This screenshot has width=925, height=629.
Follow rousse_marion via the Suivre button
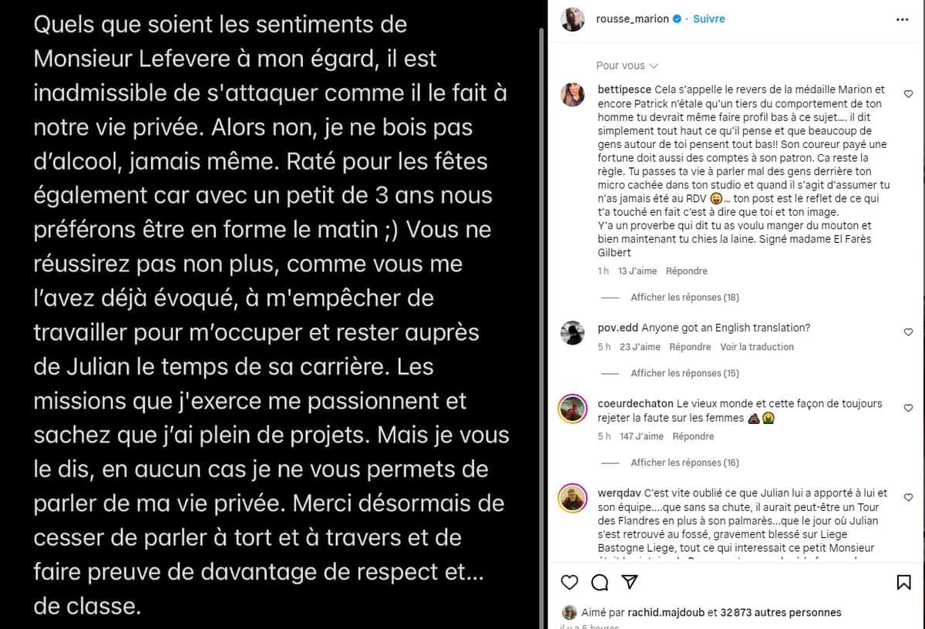pyautogui.click(x=708, y=18)
